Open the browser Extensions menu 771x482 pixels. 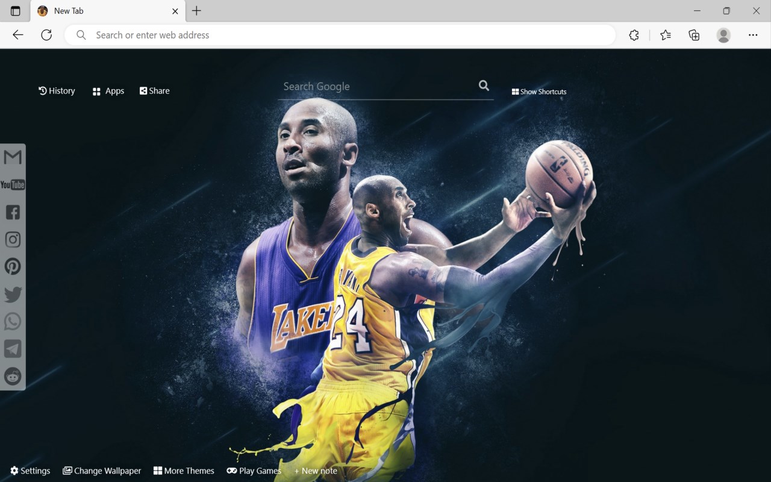(634, 35)
